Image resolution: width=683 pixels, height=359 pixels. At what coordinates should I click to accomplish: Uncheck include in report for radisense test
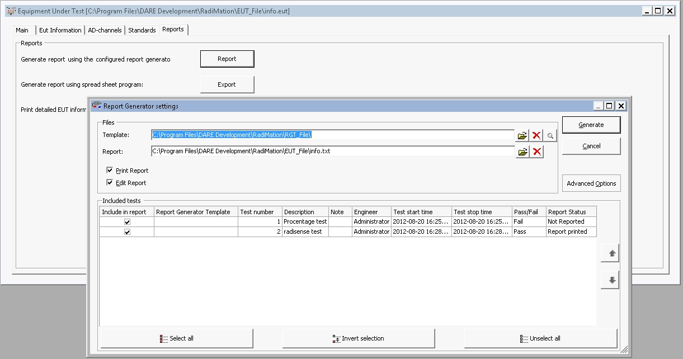[x=127, y=232]
